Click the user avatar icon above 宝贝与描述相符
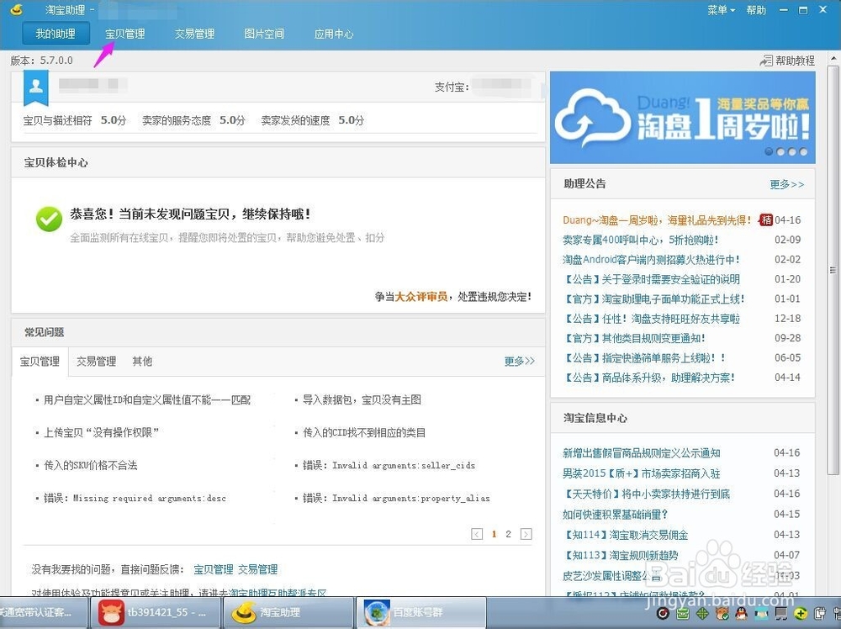 [x=34, y=87]
